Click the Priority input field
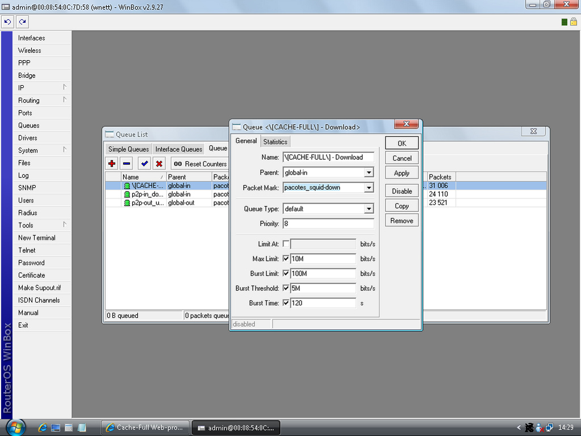The height and width of the screenshot is (436, 581). 328,223
